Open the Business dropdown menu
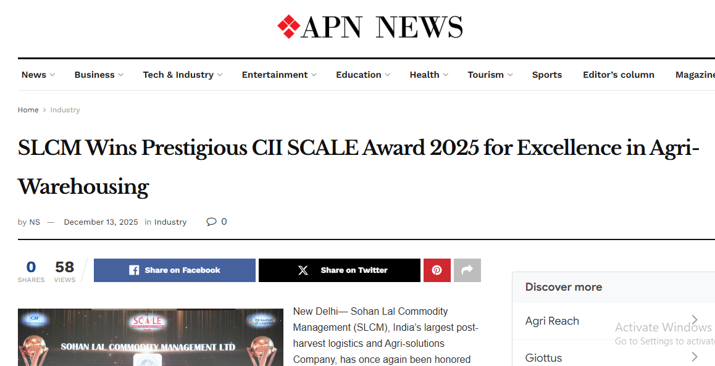The height and width of the screenshot is (366, 715). [98, 75]
